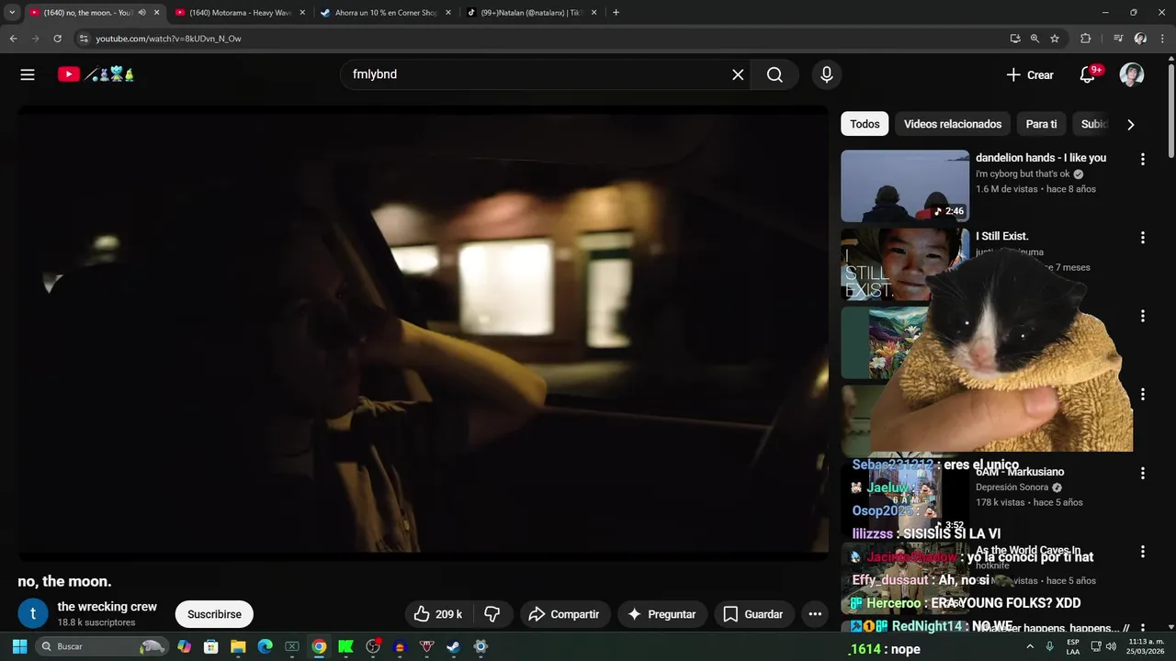Open options for As the World Caves In

[x=1143, y=552]
